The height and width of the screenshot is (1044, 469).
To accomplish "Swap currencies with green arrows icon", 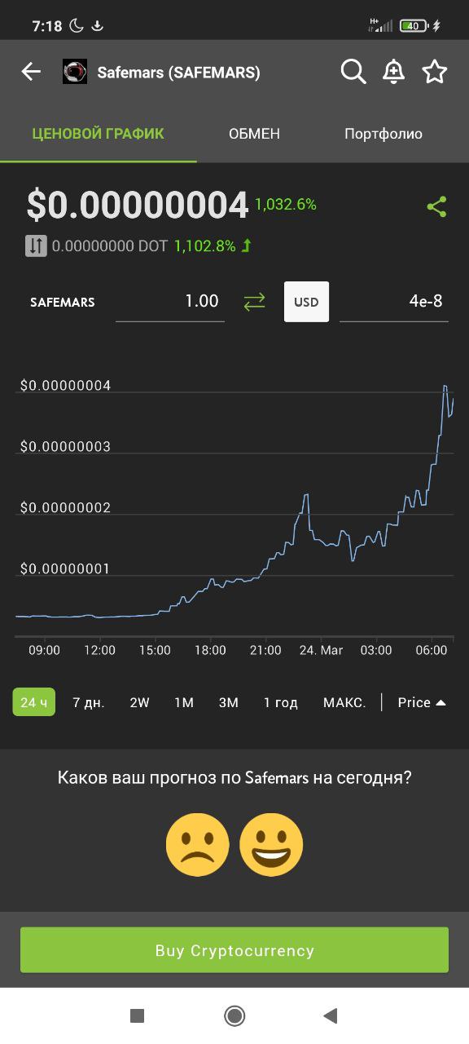I will [254, 302].
